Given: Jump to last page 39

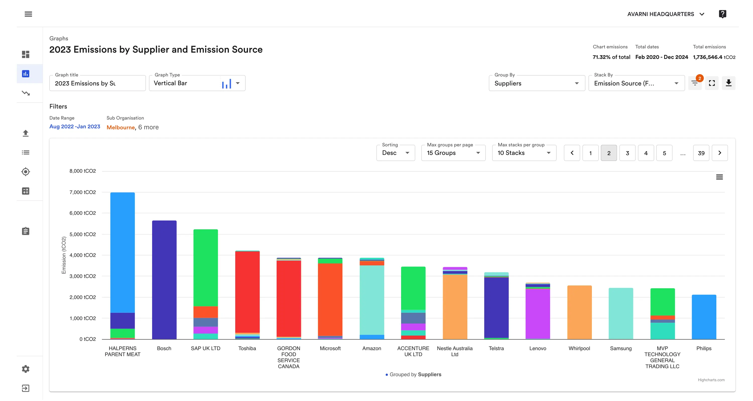Looking at the screenshot, I should (701, 153).
